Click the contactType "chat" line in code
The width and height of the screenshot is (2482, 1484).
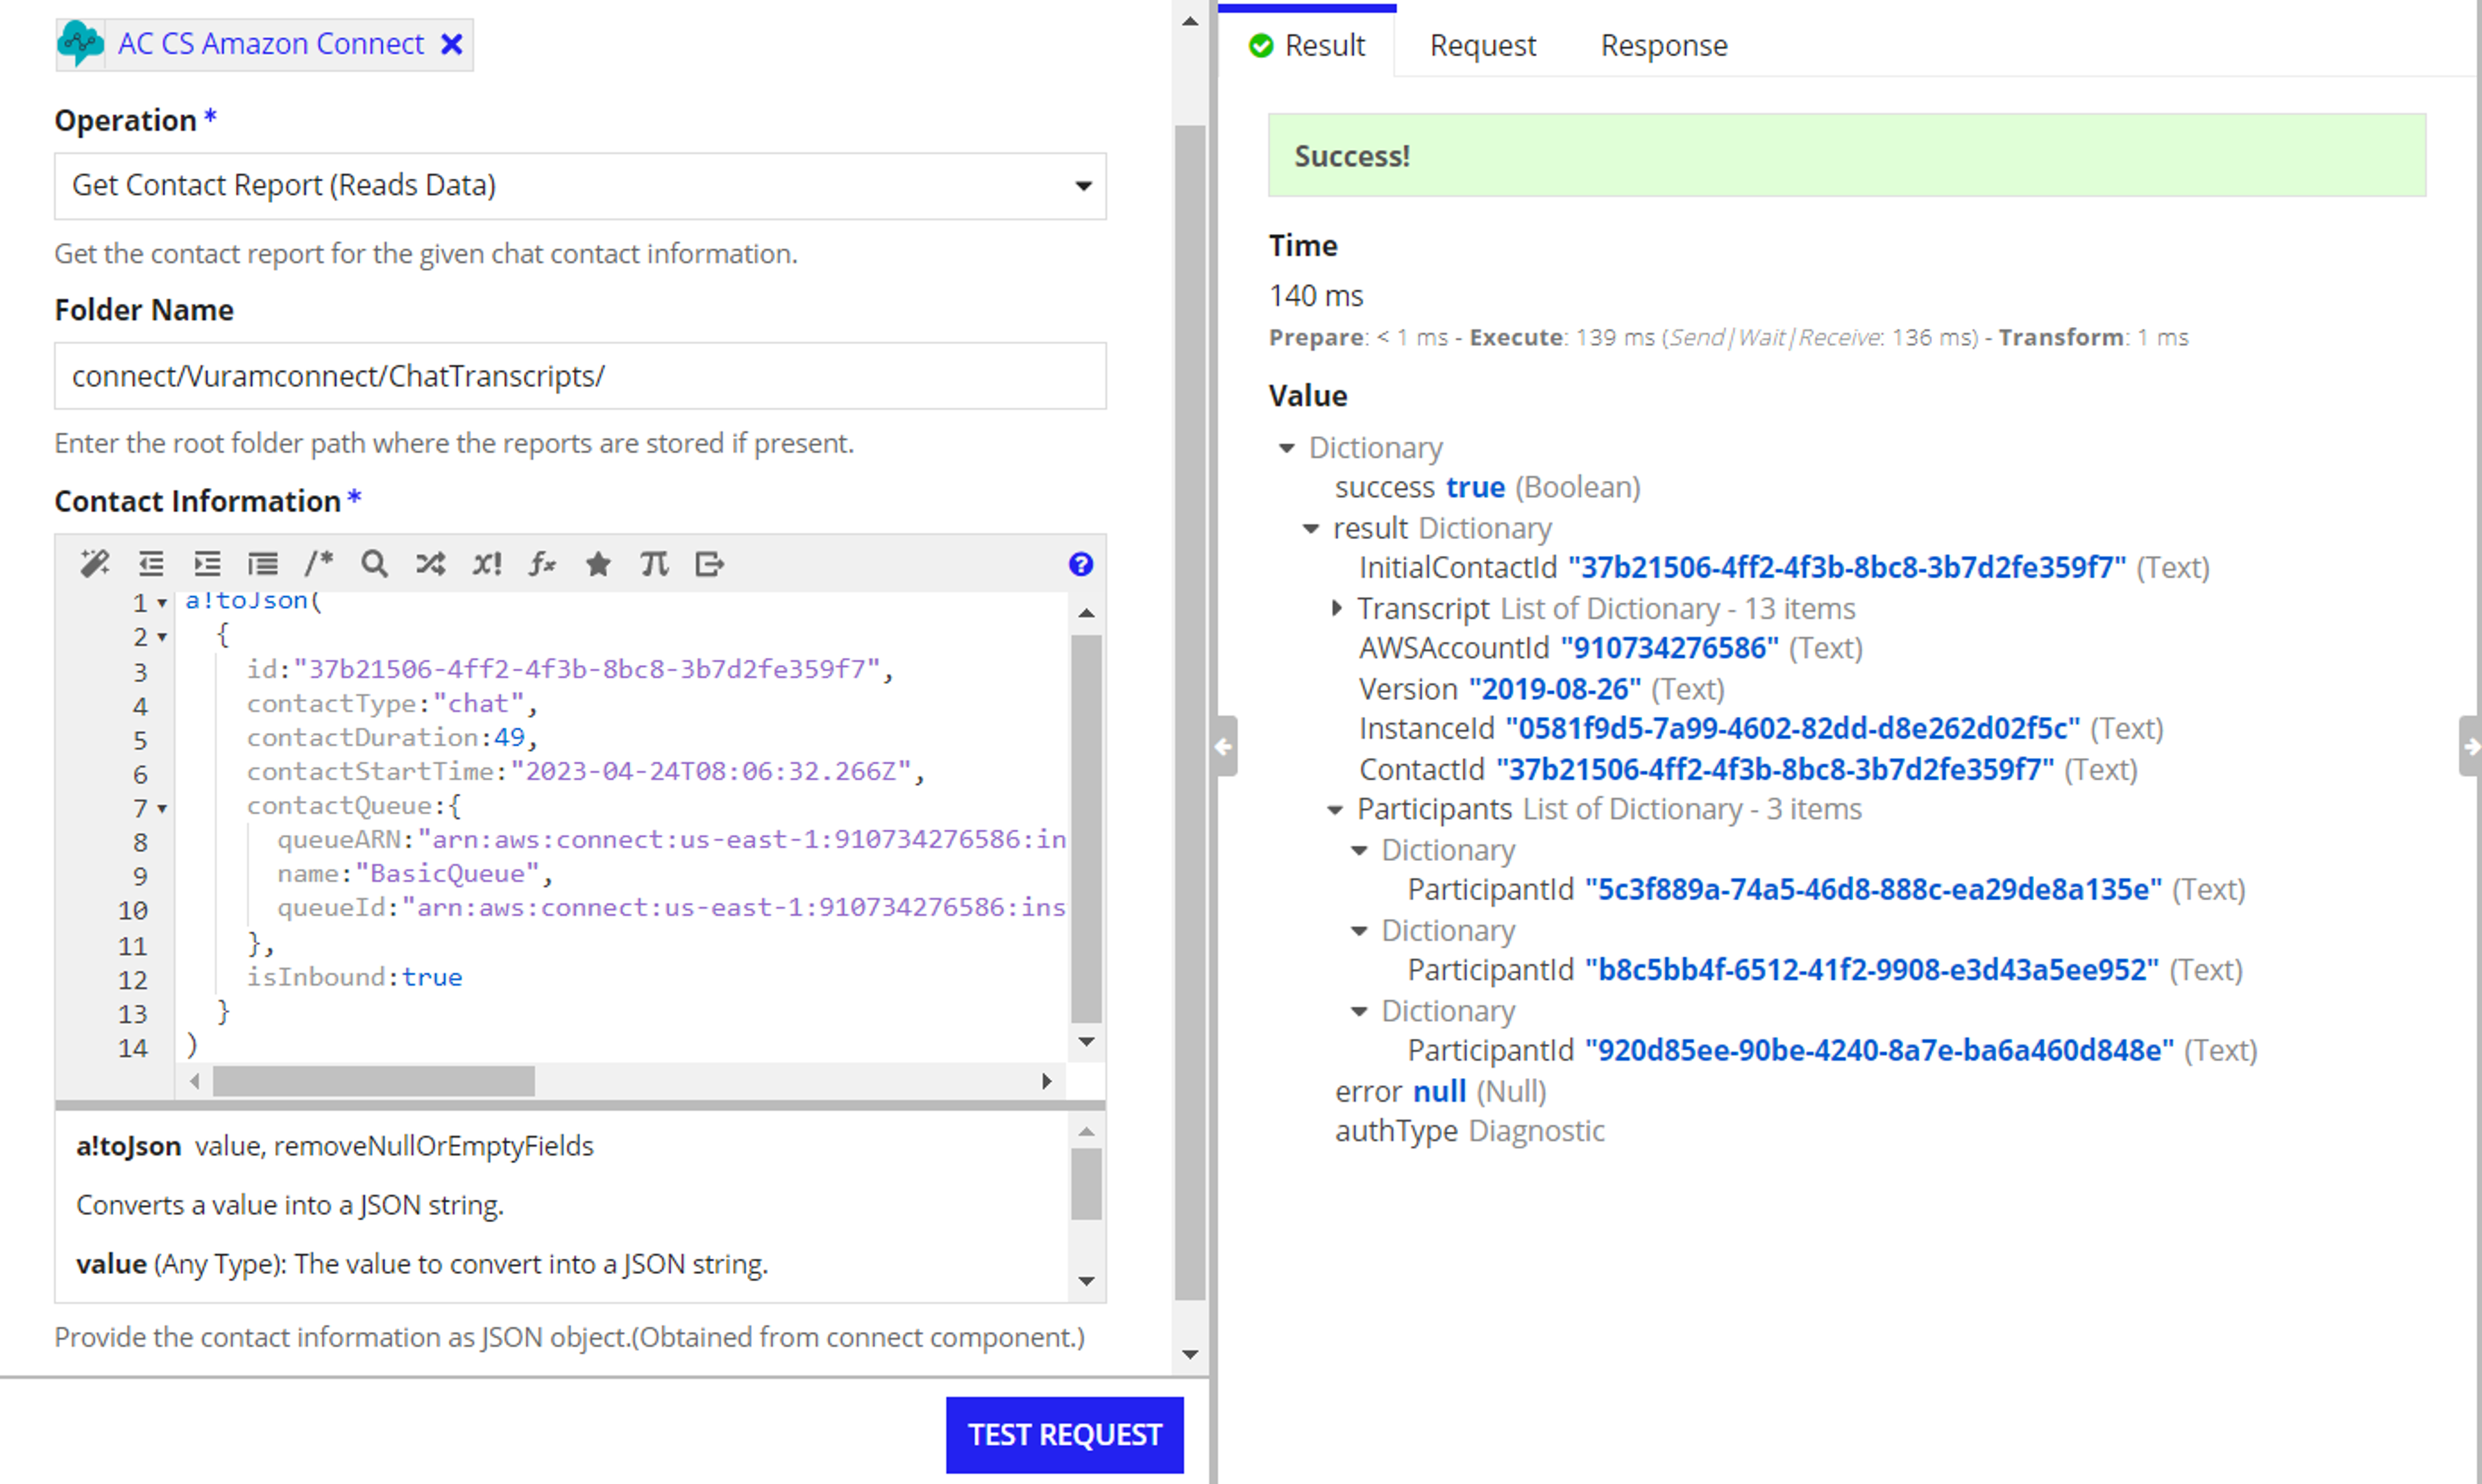[x=392, y=704]
